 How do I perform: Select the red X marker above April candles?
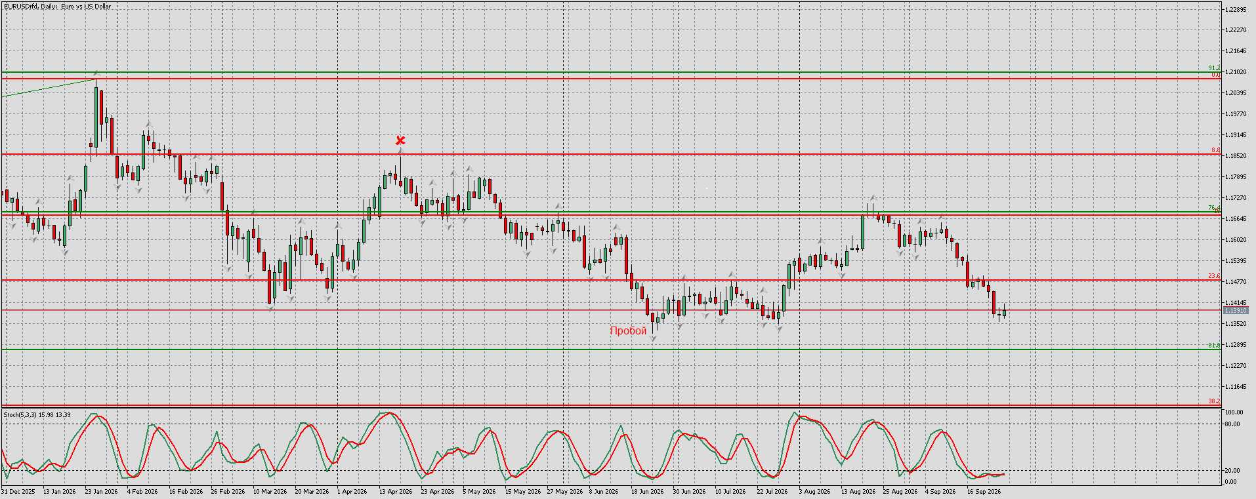pyautogui.click(x=400, y=140)
